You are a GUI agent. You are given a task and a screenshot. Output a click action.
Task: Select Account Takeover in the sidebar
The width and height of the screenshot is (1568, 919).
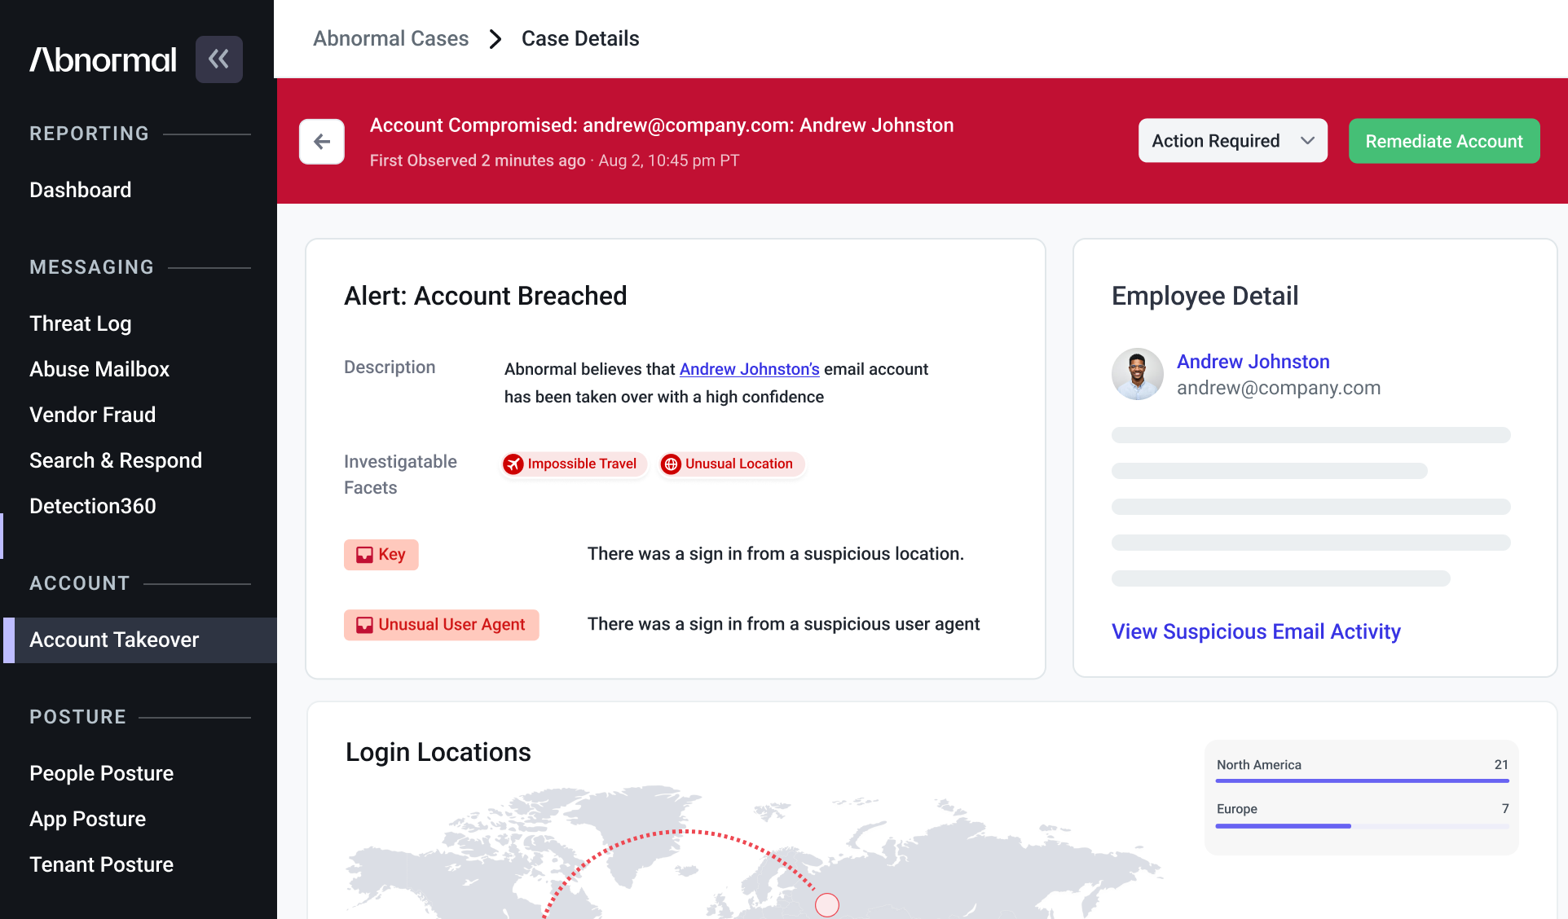140,640
